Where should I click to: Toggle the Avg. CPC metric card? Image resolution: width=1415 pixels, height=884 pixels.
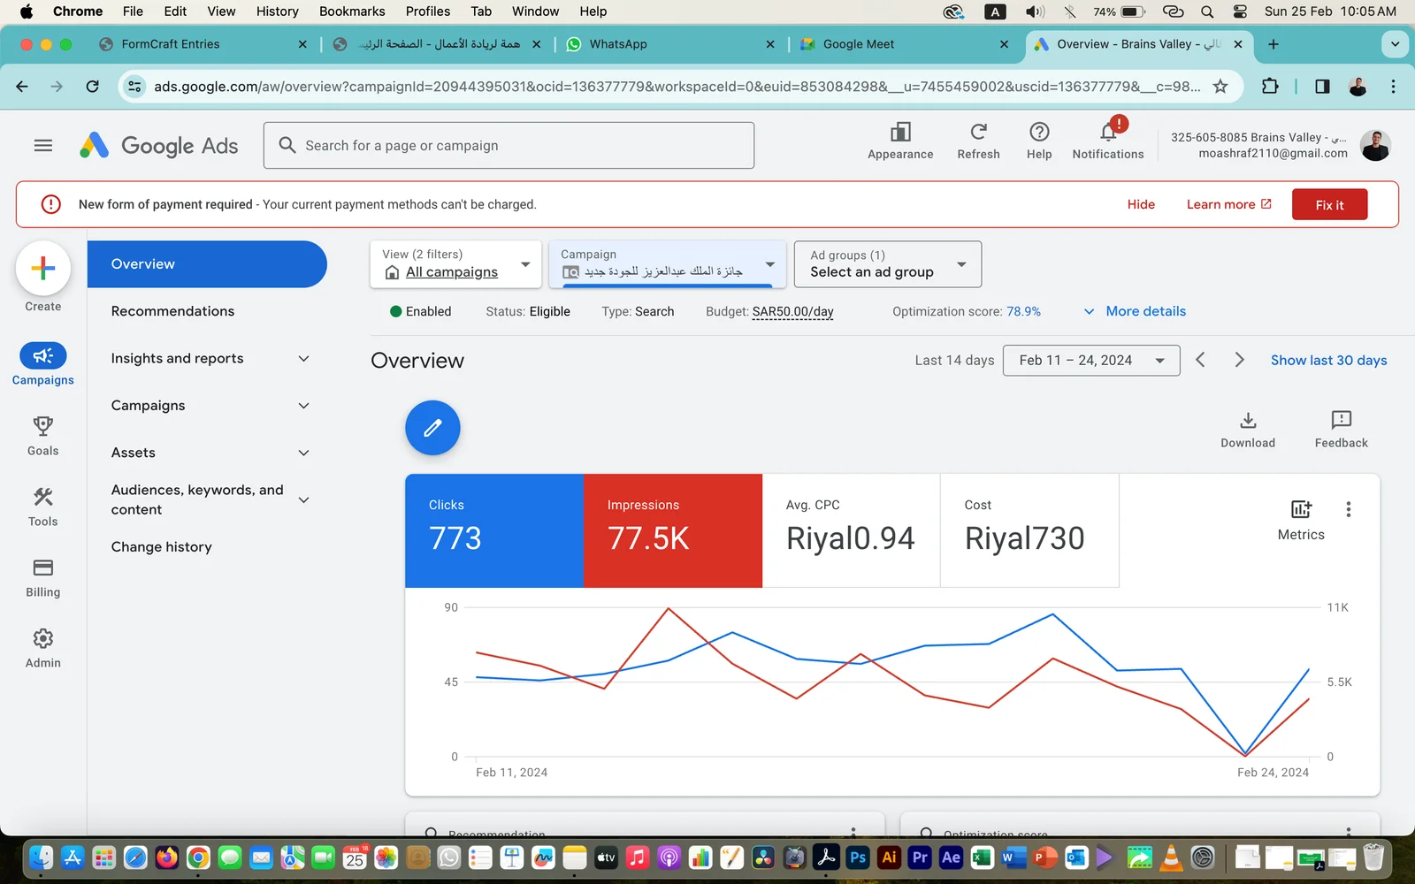point(851,530)
